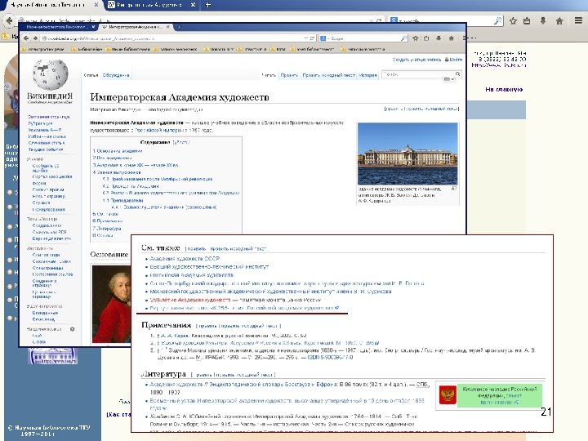
Task: Click Московский государственный академический институт Сурикова link
Action: tap(270, 292)
